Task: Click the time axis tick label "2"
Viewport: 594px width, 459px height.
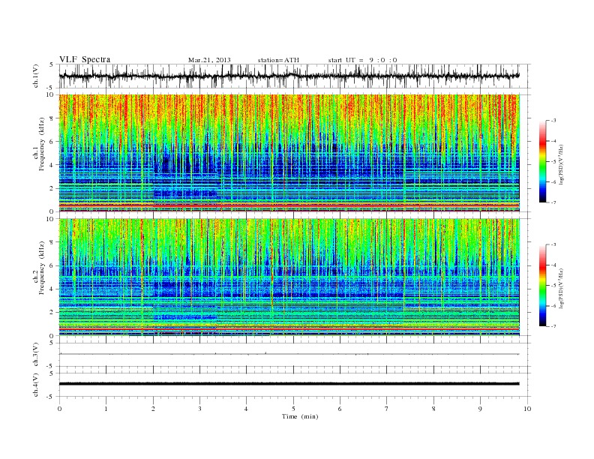Action: 153,409
